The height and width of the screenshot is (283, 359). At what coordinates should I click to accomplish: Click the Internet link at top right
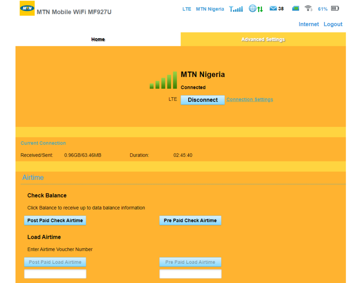(309, 24)
